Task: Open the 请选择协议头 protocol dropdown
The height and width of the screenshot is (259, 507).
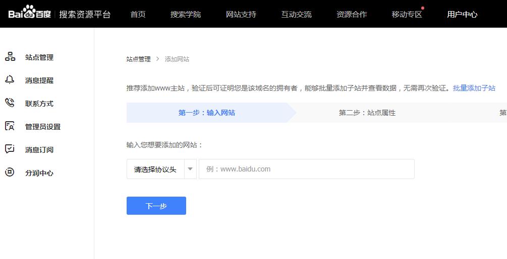Action: click(155, 169)
